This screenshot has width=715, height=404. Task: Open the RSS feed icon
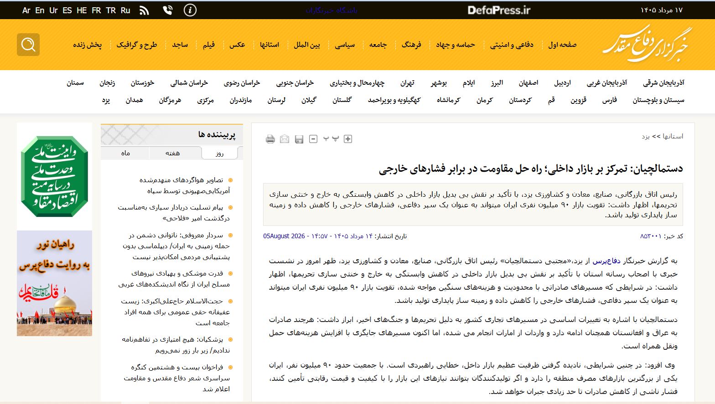point(144,10)
